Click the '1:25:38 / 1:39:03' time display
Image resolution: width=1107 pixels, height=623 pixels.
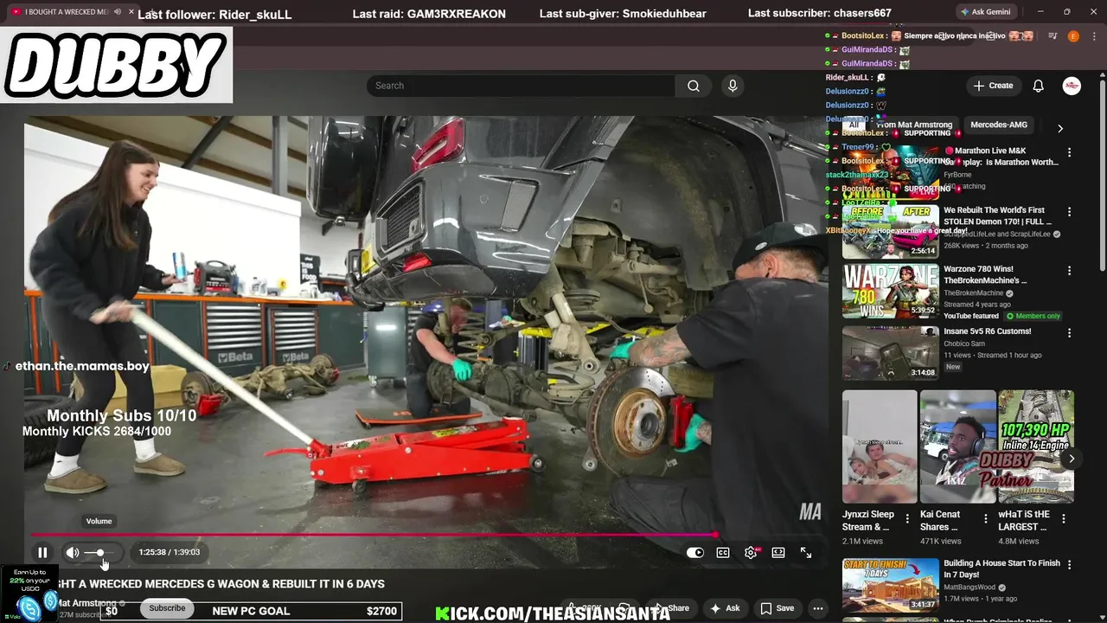[170, 552]
